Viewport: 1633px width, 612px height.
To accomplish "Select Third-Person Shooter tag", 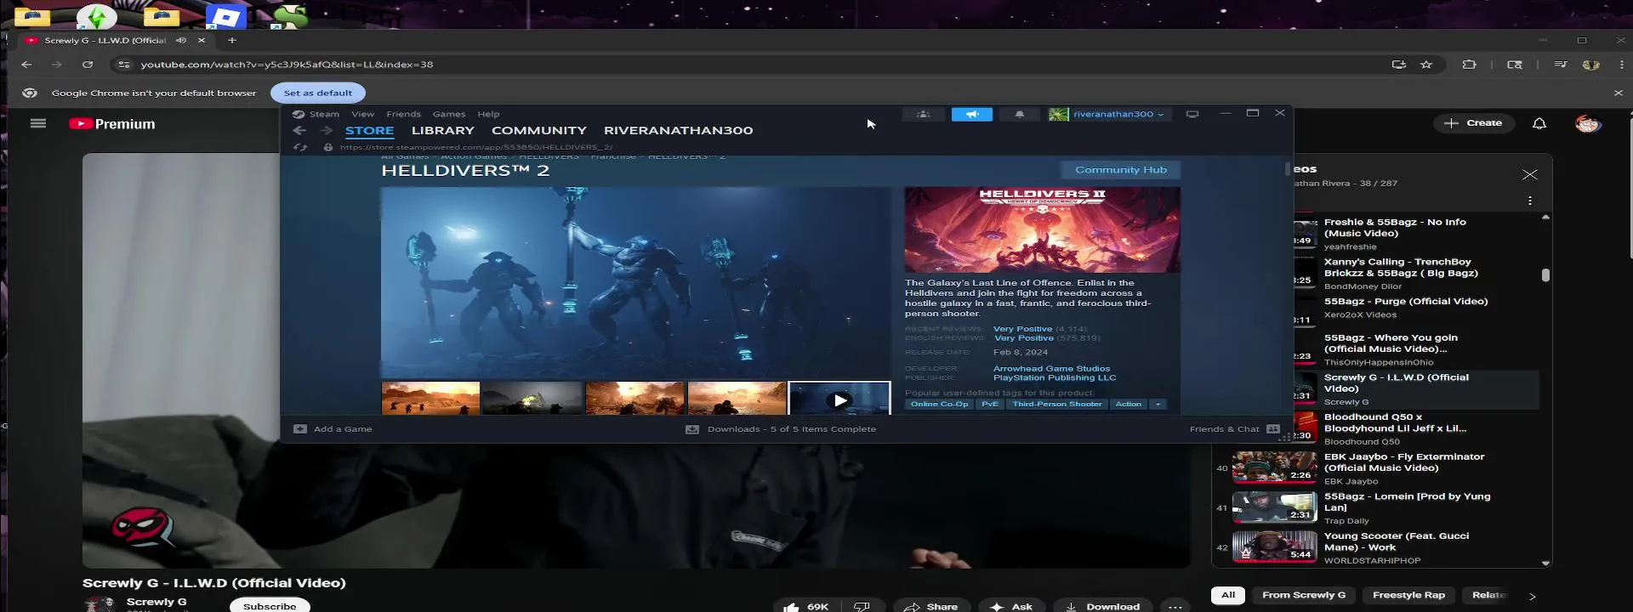I will tap(1056, 404).
